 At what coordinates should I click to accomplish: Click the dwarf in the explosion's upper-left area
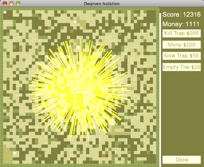tap(62, 57)
